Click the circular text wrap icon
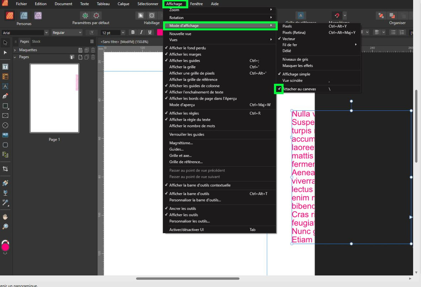The image size is (421, 287). 152,15
